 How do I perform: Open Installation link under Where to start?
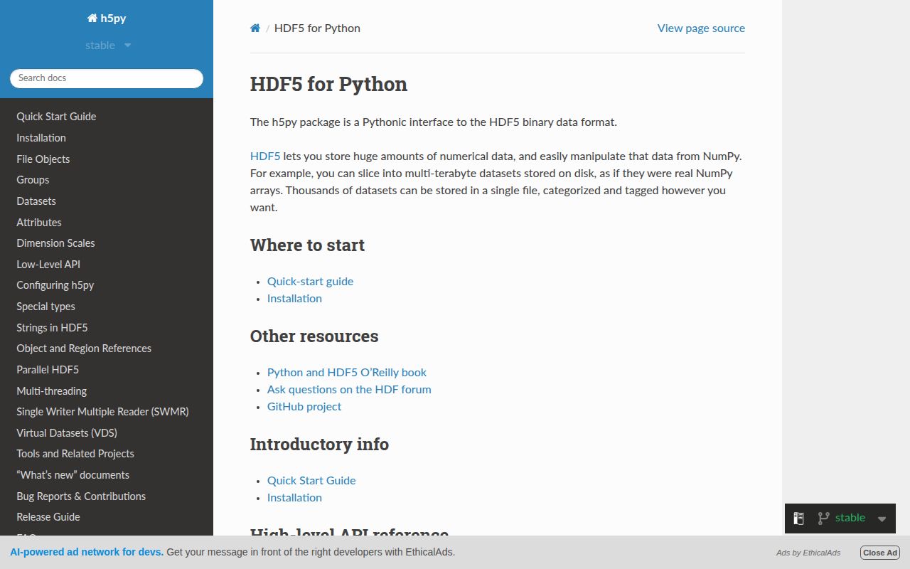point(294,299)
